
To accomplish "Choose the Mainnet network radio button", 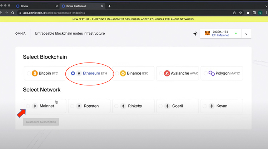I will (28, 106).
